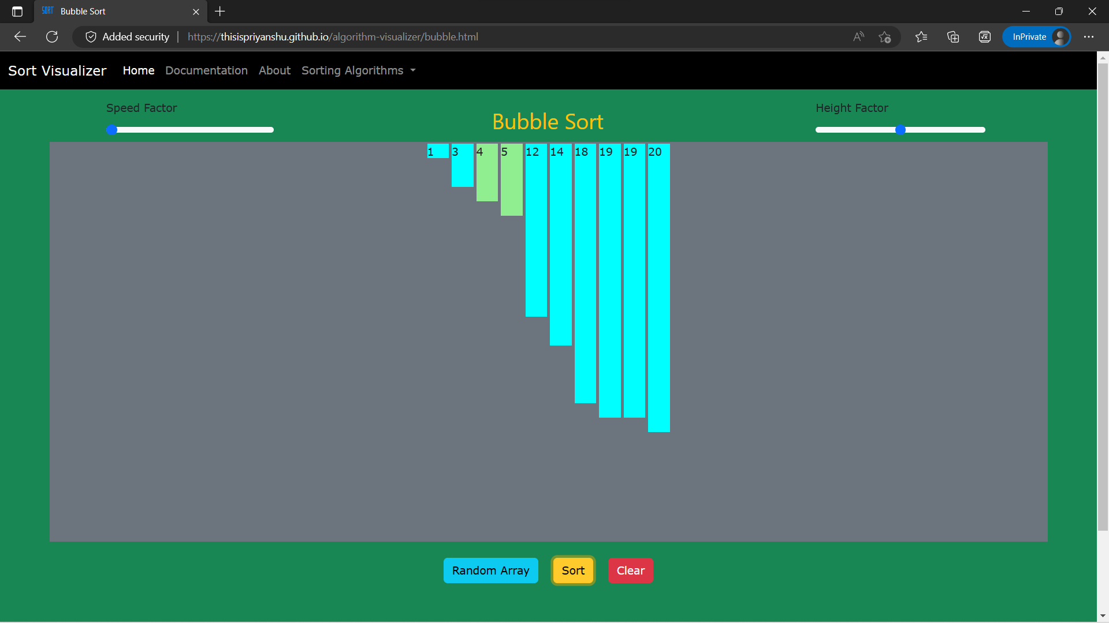Image resolution: width=1109 pixels, height=623 pixels.
Task: Click the bar labeled 14
Action: point(561,245)
